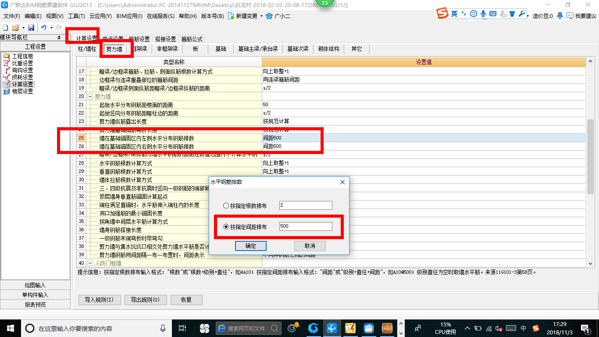Screen dimensions: 599x337
Task: Show hidden tray icons chevron
Action: tap(467, 328)
